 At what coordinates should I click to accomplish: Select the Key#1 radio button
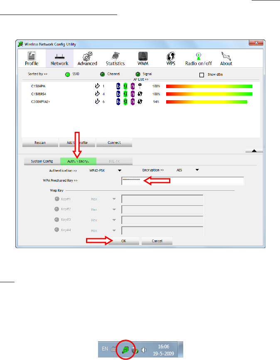(x=57, y=199)
